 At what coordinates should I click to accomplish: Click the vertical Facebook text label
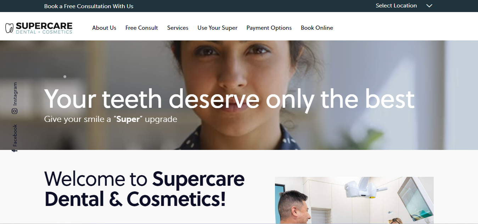pos(15,135)
